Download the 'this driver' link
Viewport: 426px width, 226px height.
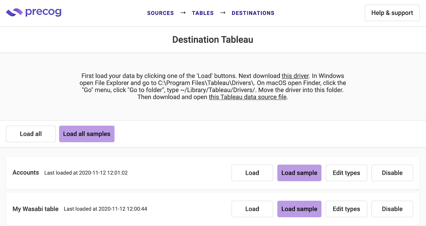coord(295,76)
